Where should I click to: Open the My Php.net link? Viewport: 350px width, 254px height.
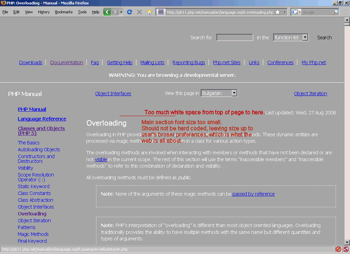314,62
